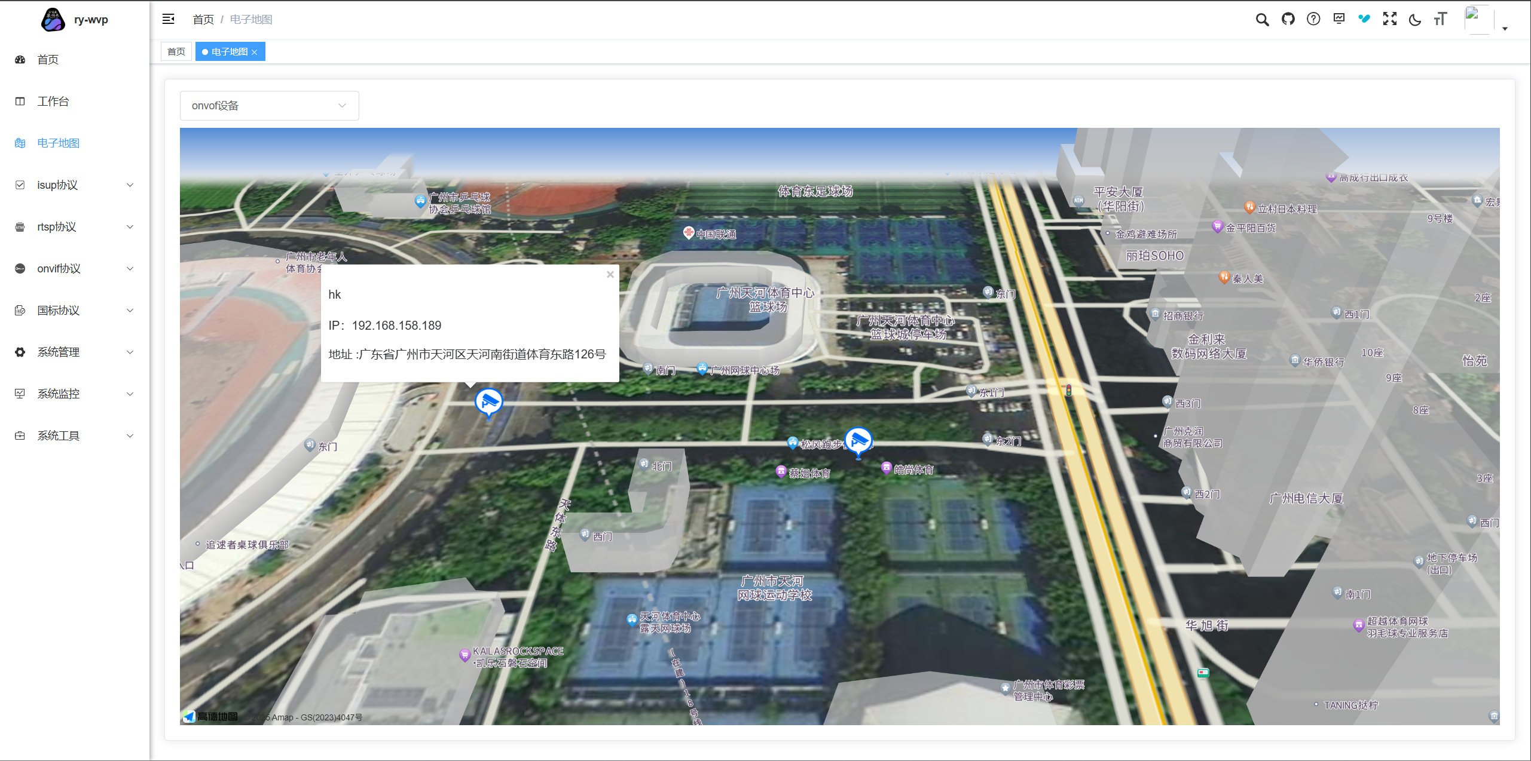Click the 高德地图 logo on map

[x=211, y=716]
